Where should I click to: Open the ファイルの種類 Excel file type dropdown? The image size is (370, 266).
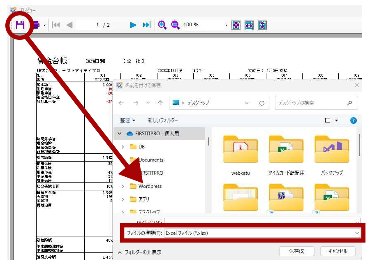[x=356, y=233]
